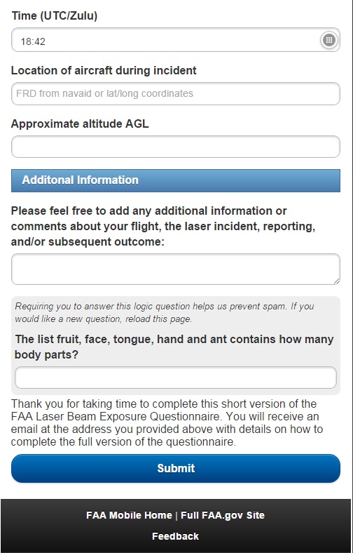Open the time picker icon

(x=329, y=40)
